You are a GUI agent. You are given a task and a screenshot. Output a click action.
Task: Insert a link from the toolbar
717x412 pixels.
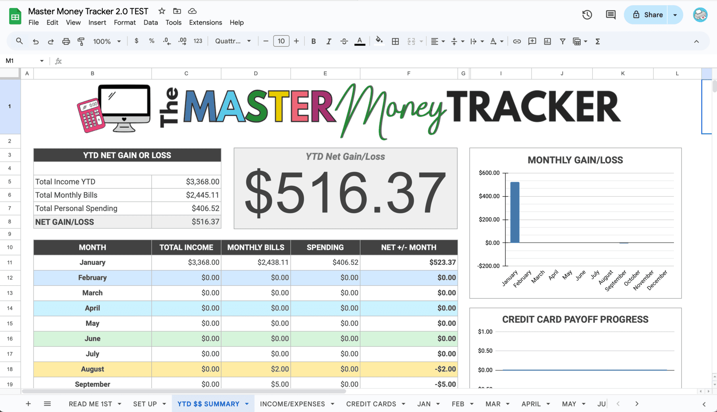517,41
